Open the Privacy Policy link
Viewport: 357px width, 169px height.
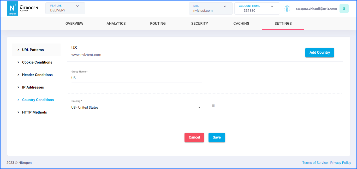point(341,162)
